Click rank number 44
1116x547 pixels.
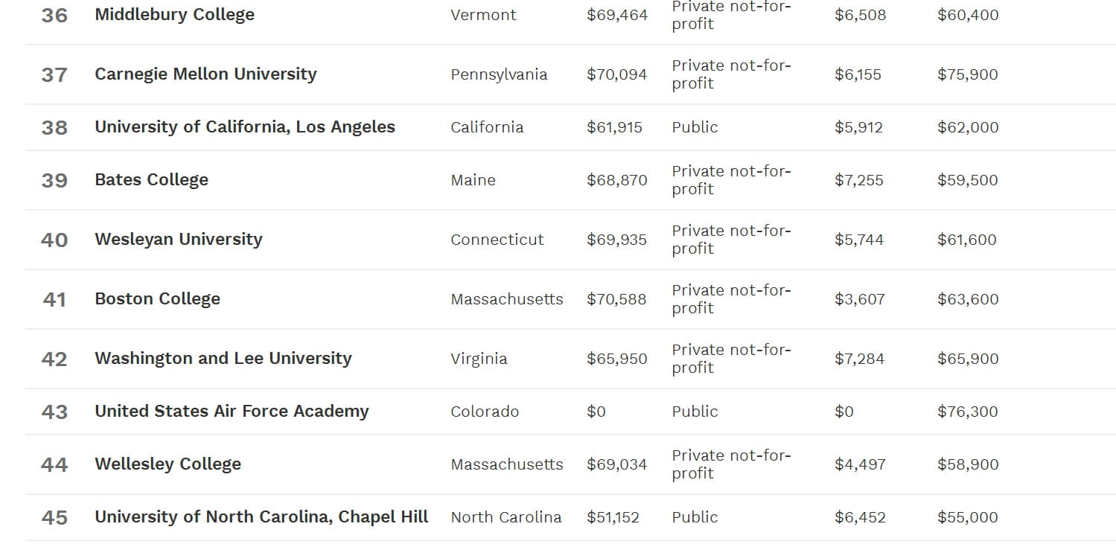coord(54,464)
